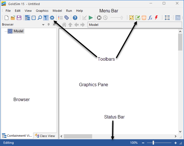Click the blue Help question mark icon
Screen dimensions: 184x146
pyautogui.click(x=75, y=18)
